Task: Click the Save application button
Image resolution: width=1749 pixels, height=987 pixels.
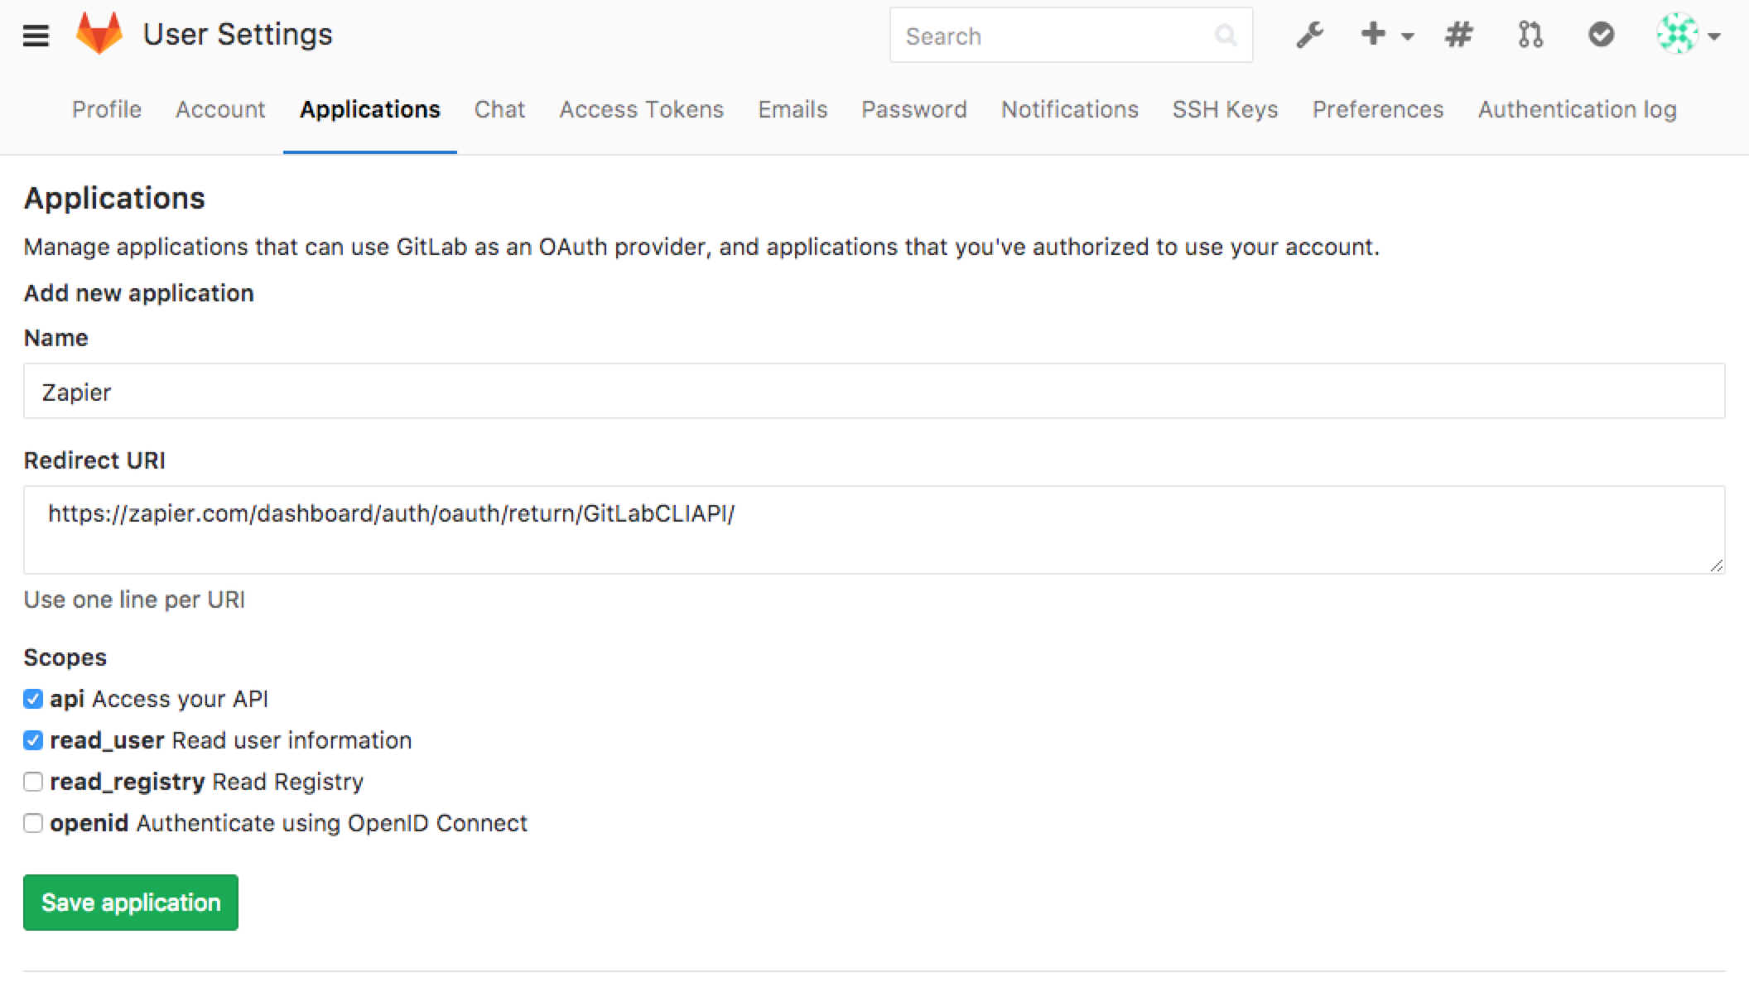Action: point(131,903)
